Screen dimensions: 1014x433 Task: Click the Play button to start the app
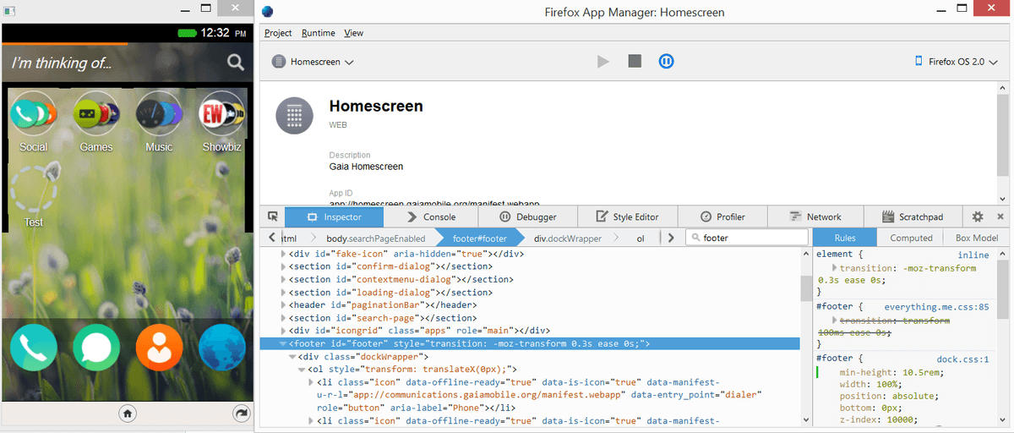coord(603,61)
